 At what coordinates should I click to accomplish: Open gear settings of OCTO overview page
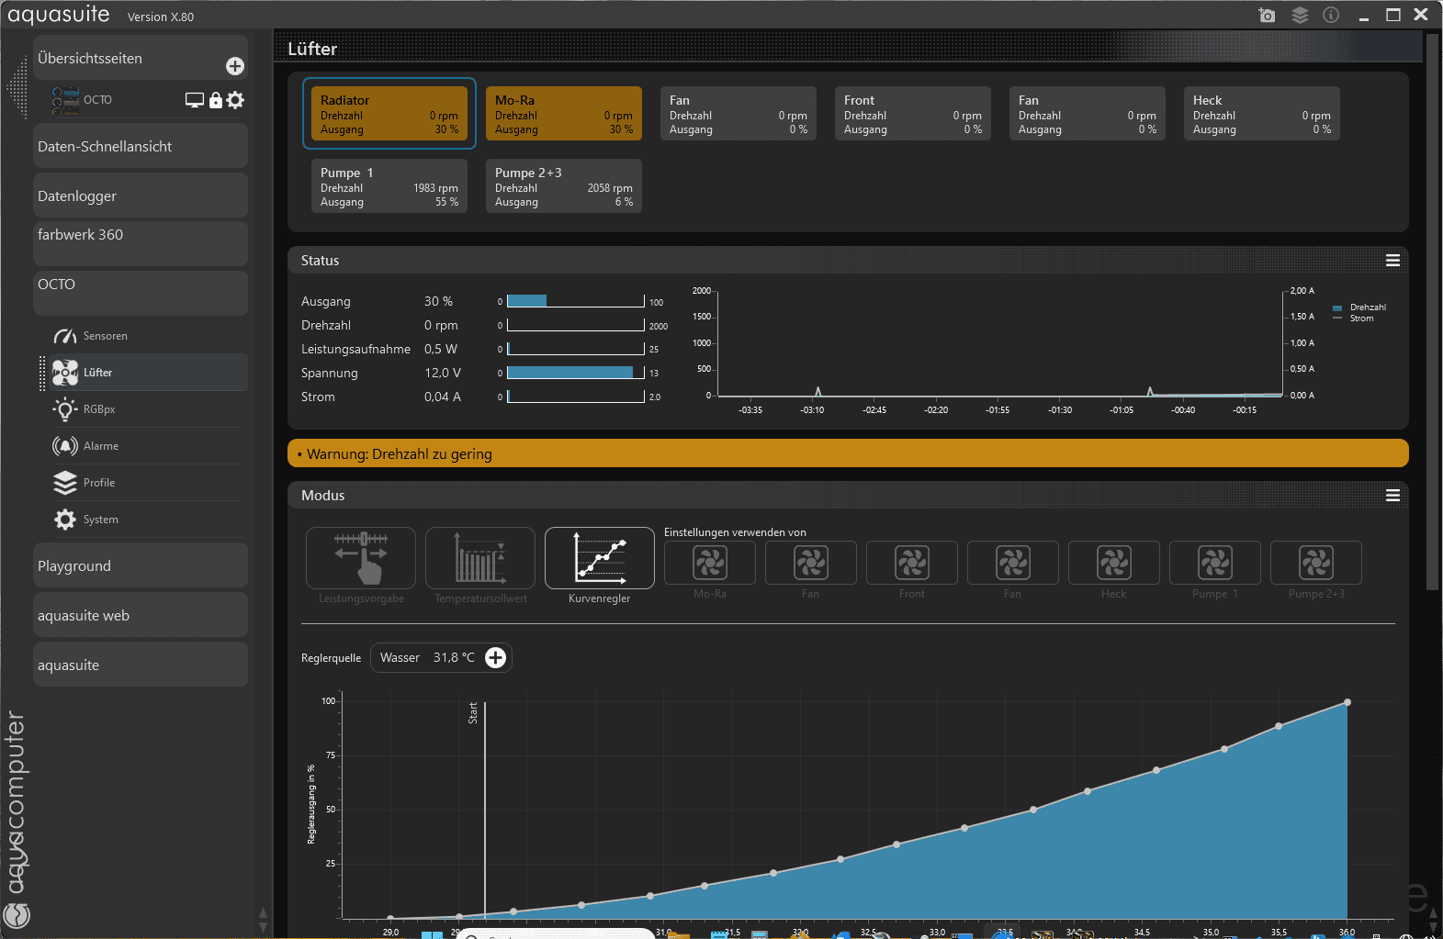[235, 100]
